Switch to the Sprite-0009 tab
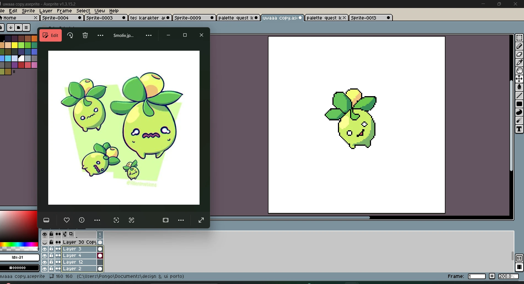 tap(194, 18)
